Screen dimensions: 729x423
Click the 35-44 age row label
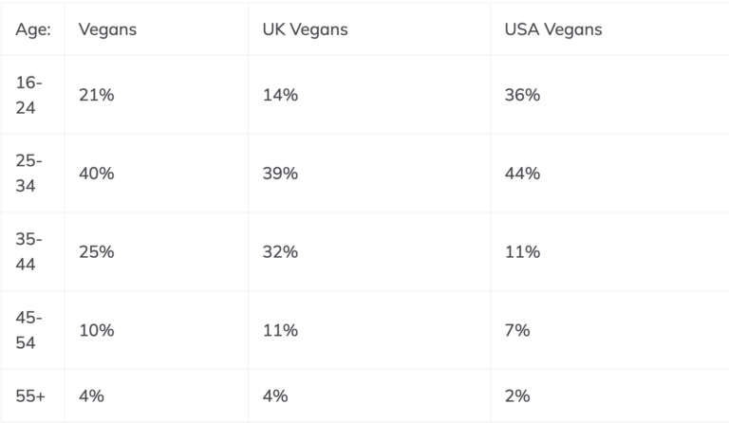pyautogui.click(x=28, y=252)
